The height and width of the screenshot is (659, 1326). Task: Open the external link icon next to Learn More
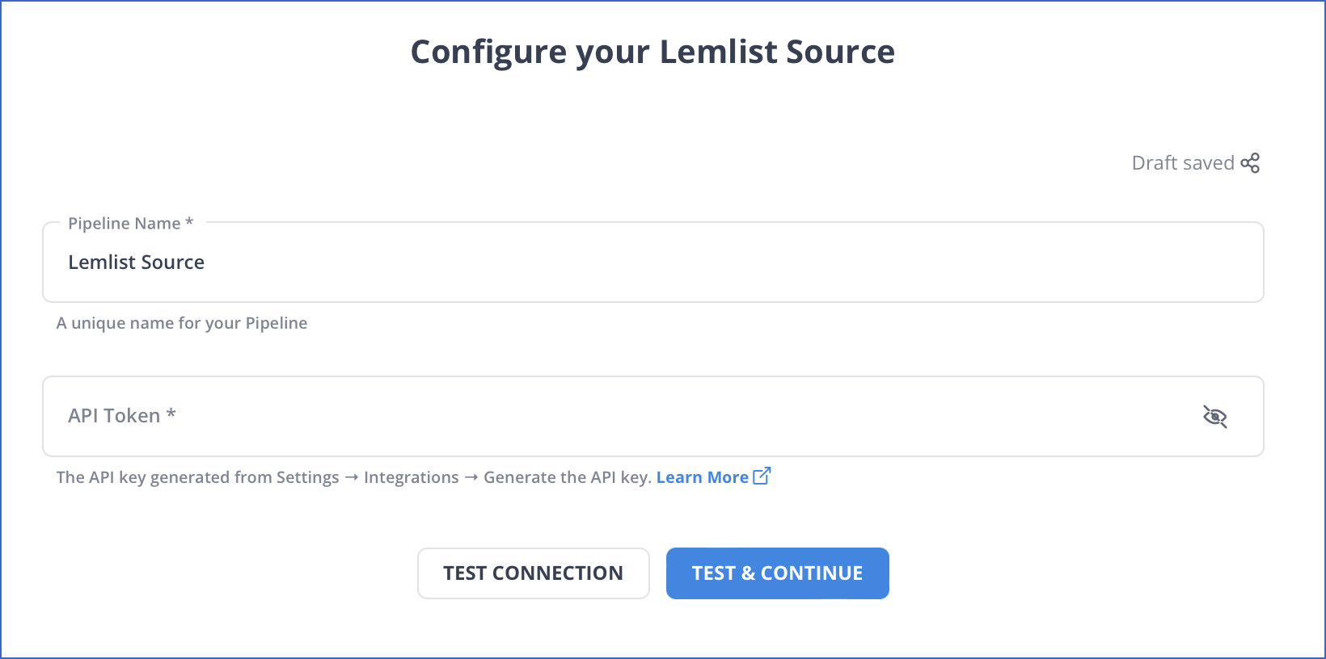[x=761, y=476]
